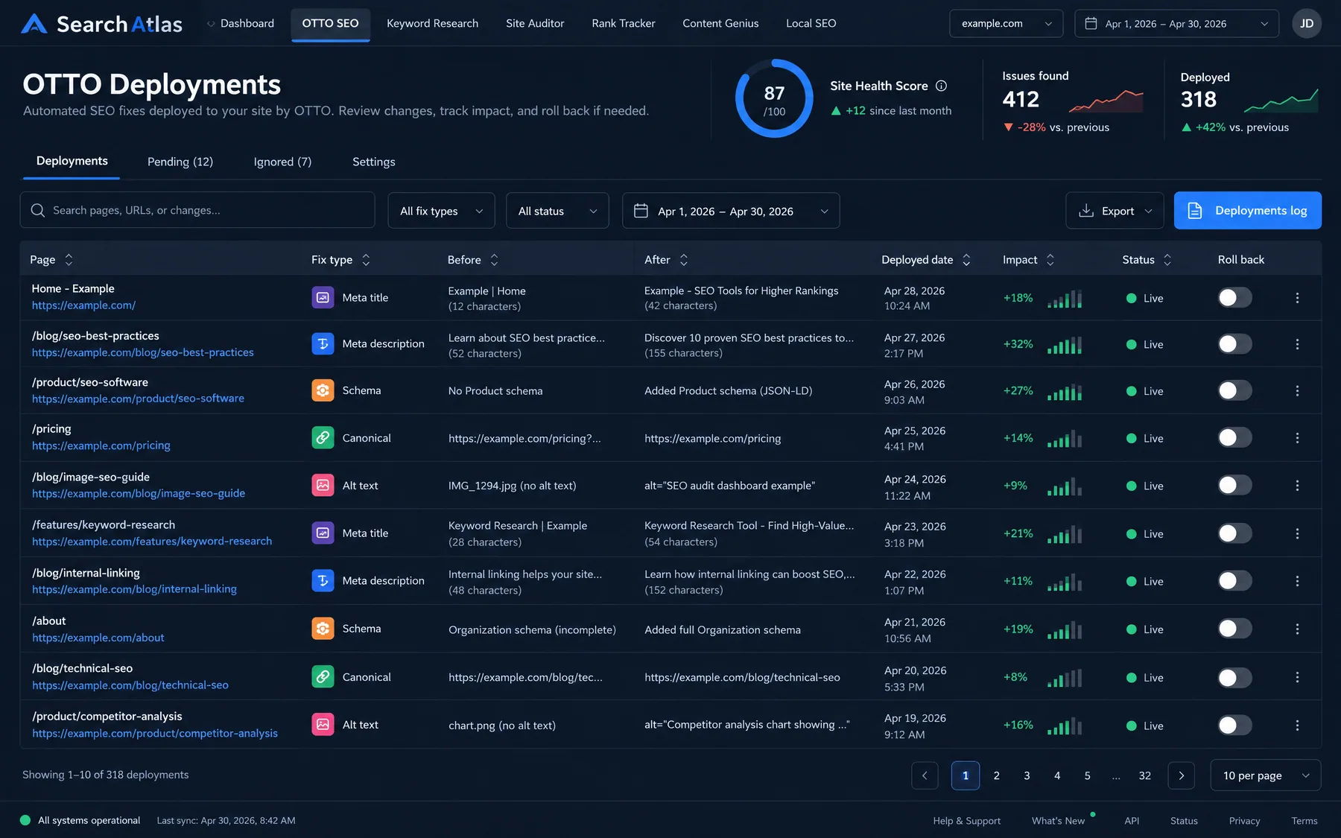Go to page 3 of deployments
Viewport: 1341px width, 838px height.
[x=1027, y=775]
